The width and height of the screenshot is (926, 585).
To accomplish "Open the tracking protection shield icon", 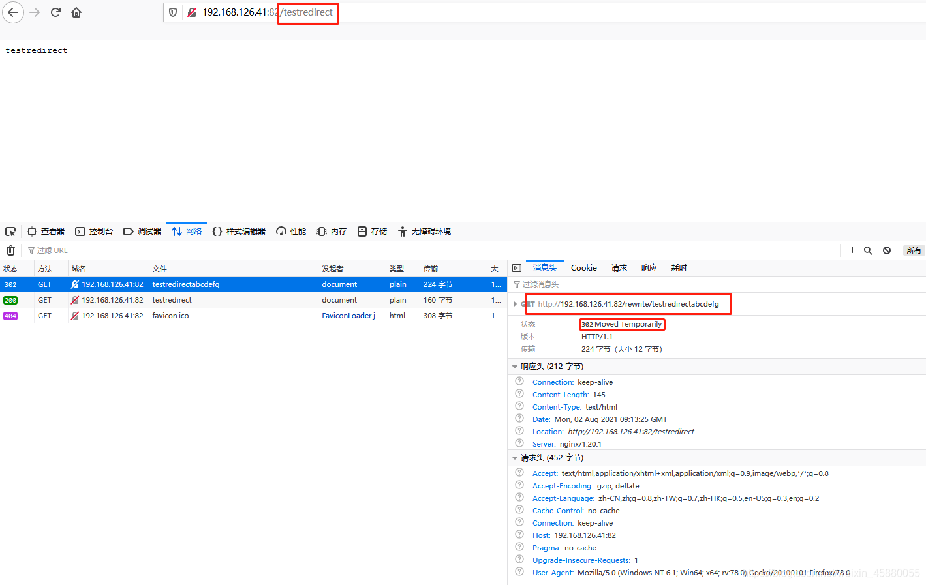I will click(x=173, y=12).
